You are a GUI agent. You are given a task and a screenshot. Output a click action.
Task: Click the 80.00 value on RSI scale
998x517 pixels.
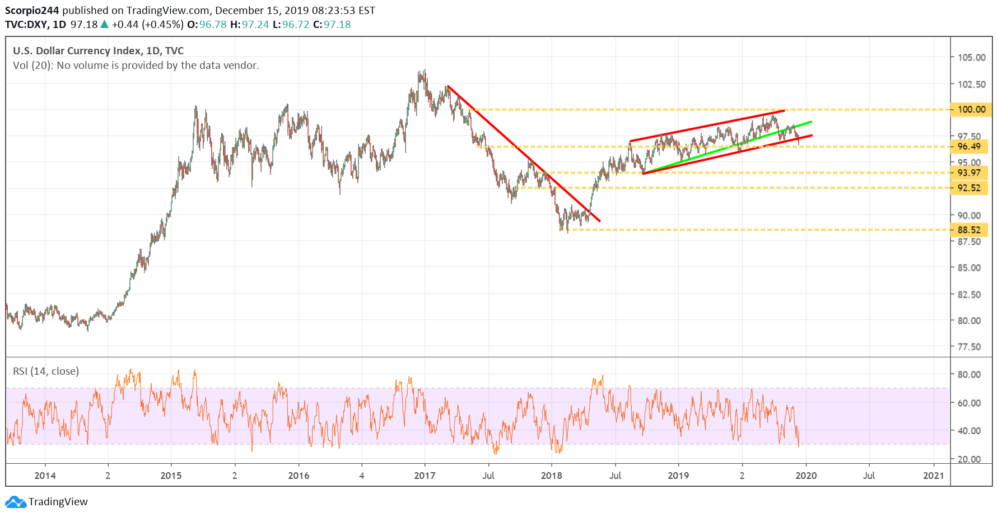(x=969, y=374)
